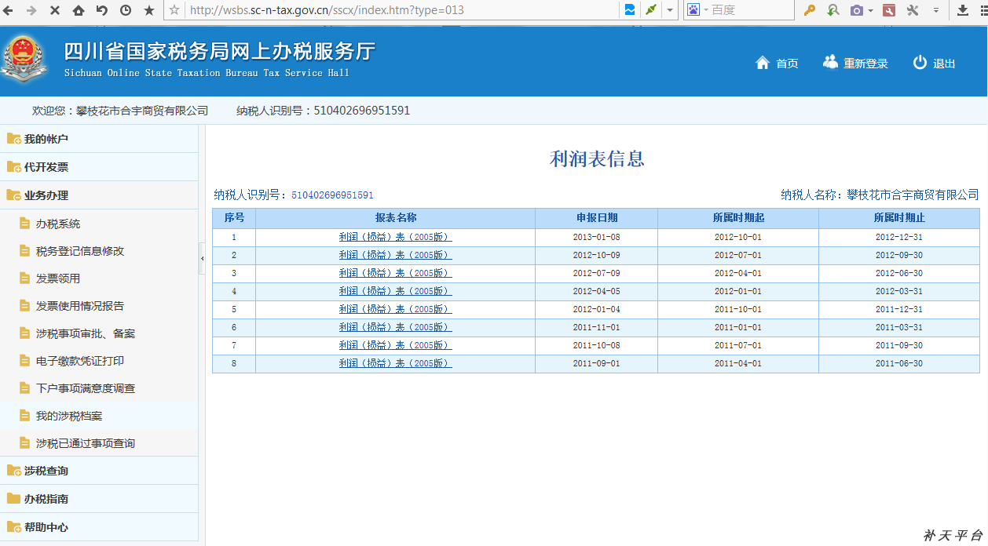Click the 报表名称 column header
Screen dimensions: 988x546
[395, 218]
